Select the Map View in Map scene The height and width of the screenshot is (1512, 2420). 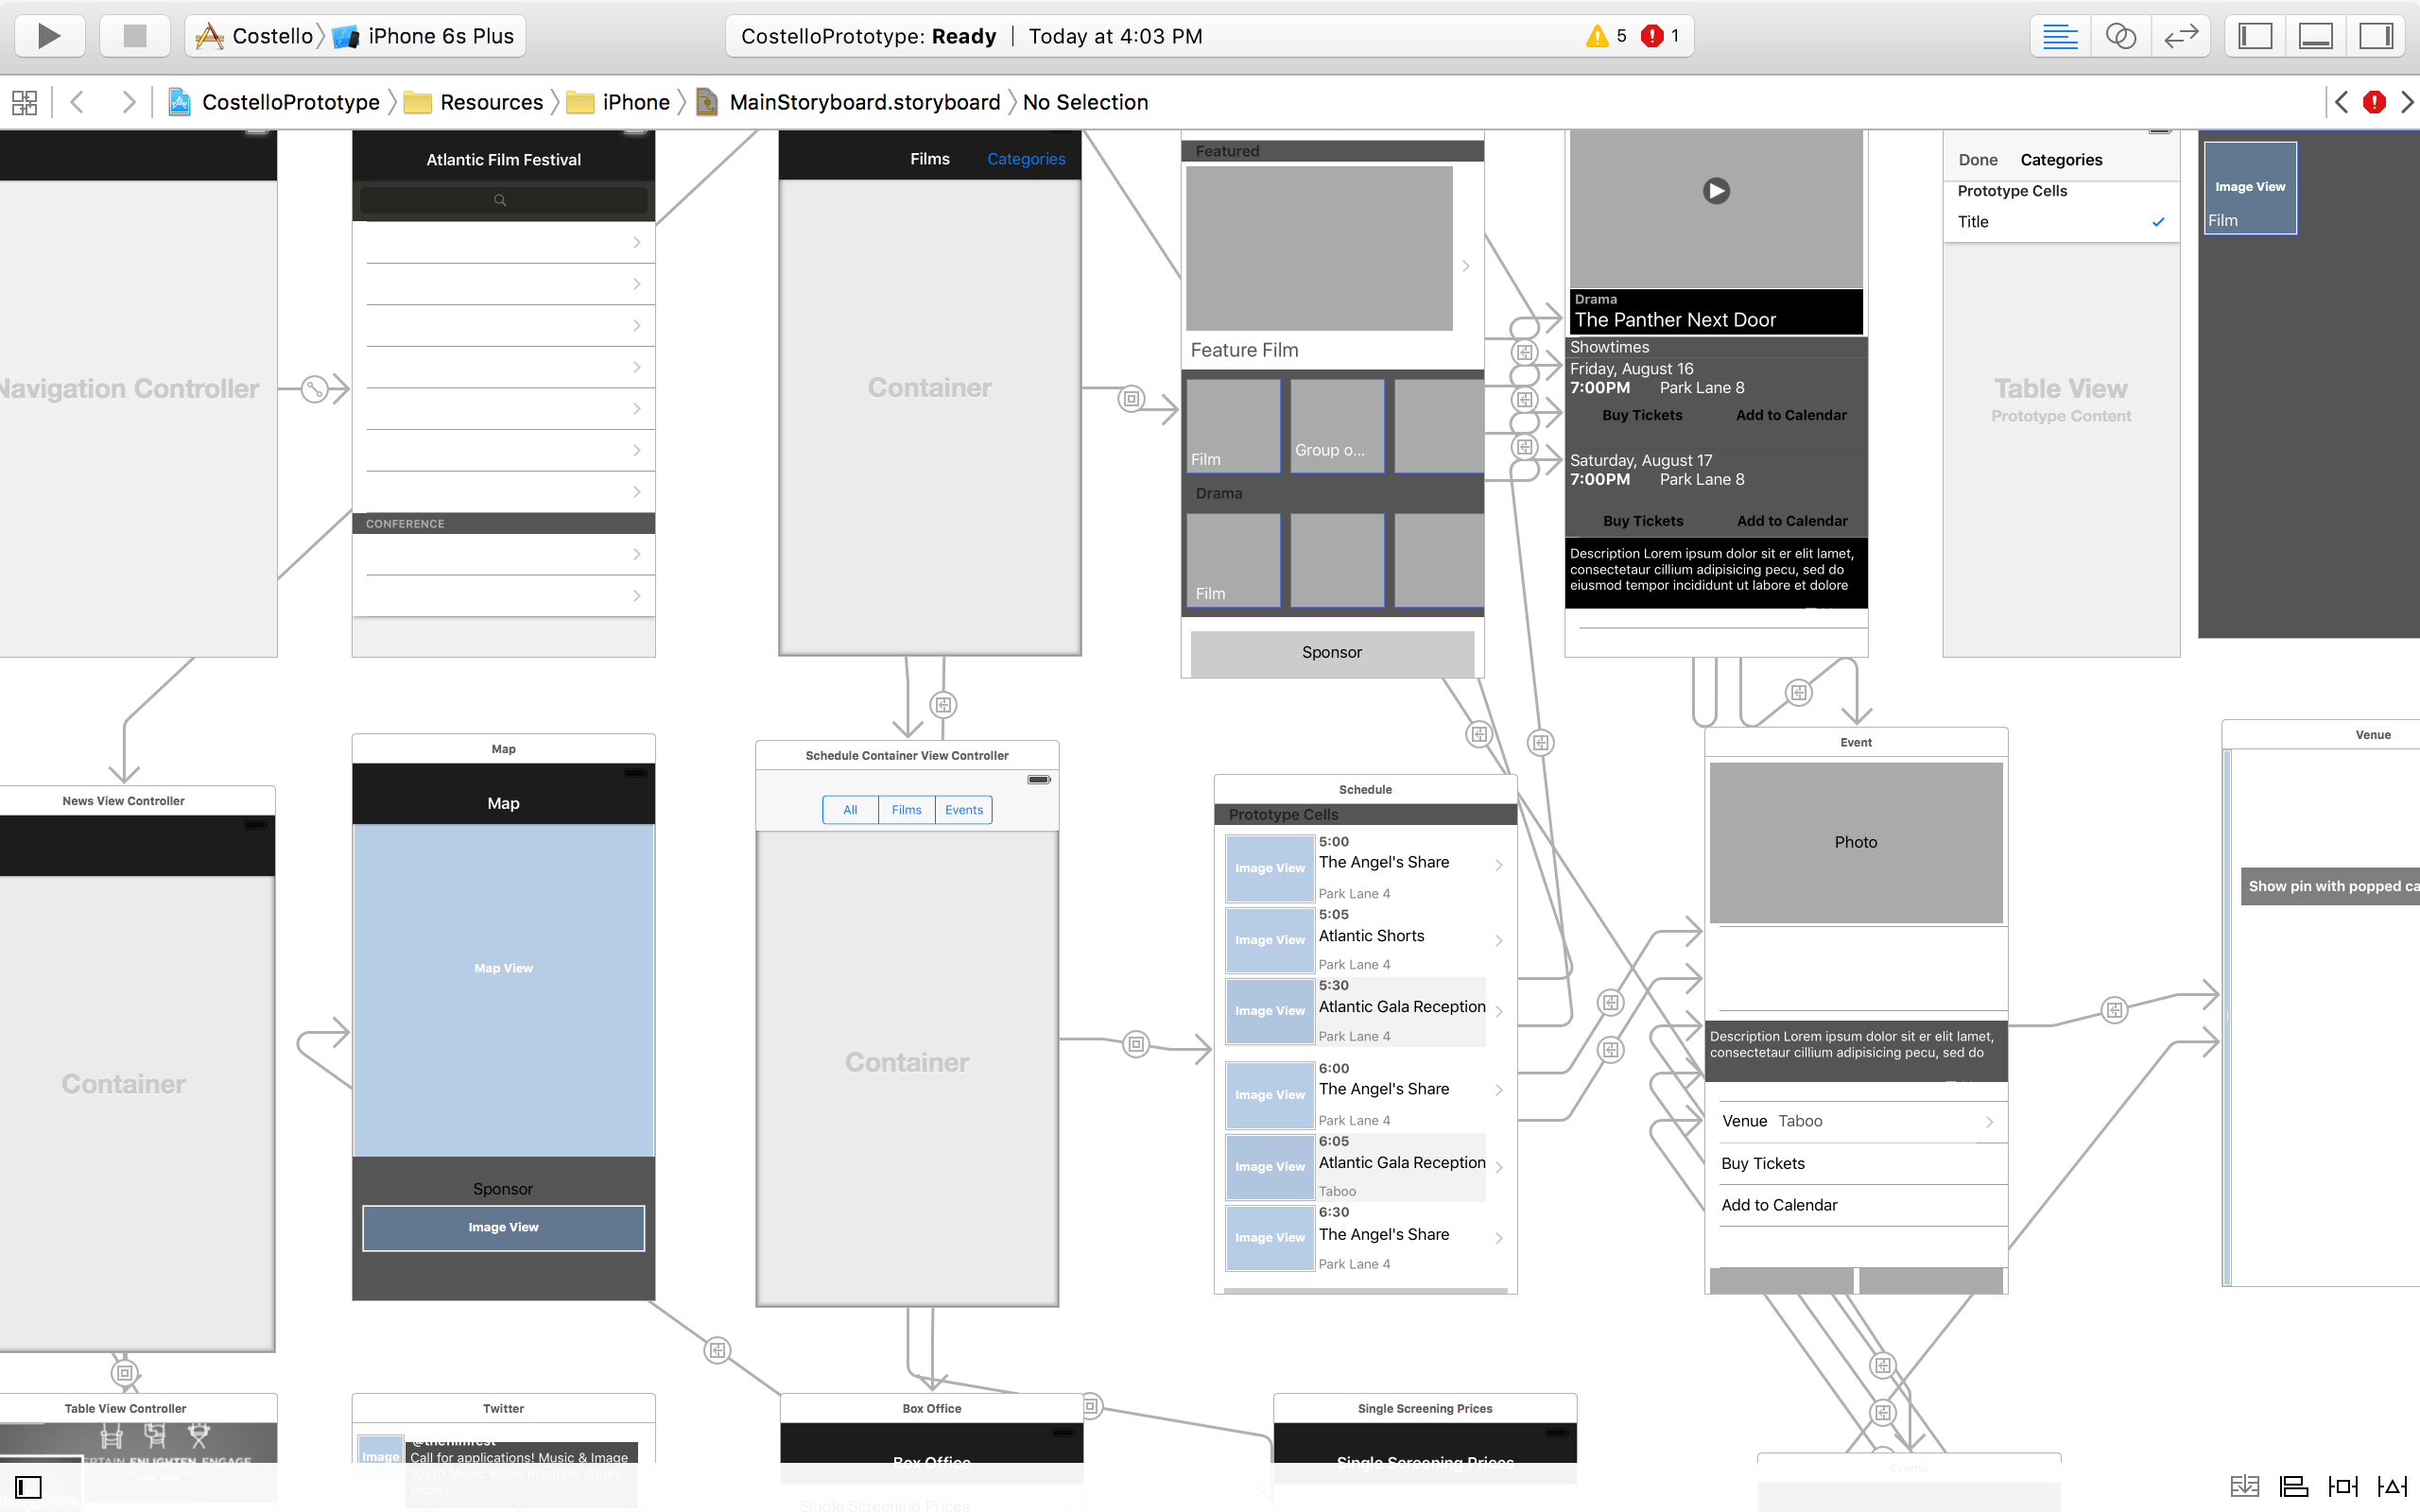(x=503, y=968)
